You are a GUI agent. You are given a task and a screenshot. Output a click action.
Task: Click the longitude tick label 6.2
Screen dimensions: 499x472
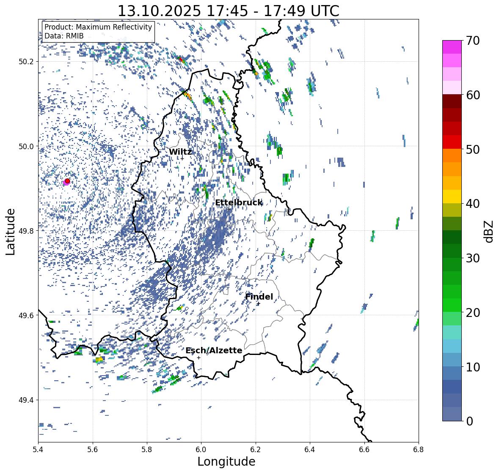click(x=256, y=450)
